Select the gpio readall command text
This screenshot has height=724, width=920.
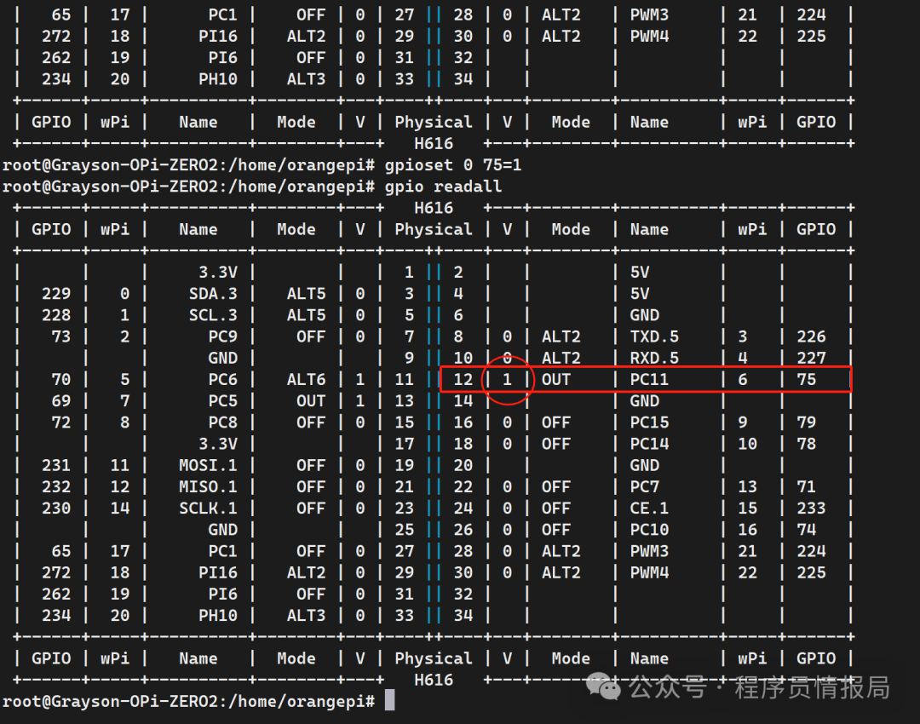pyautogui.click(x=443, y=186)
